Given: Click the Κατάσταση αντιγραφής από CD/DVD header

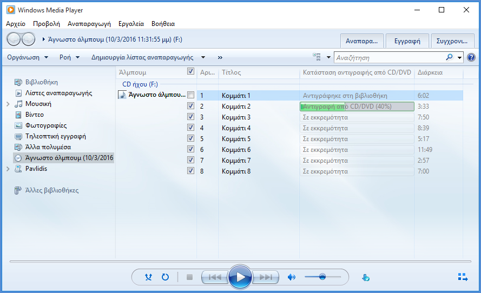Looking at the screenshot, I should click(x=357, y=72).
